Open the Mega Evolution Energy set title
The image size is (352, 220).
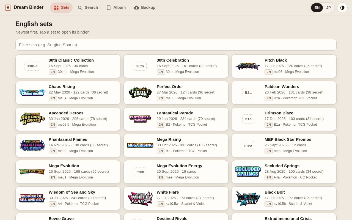[x=180, y=166]
